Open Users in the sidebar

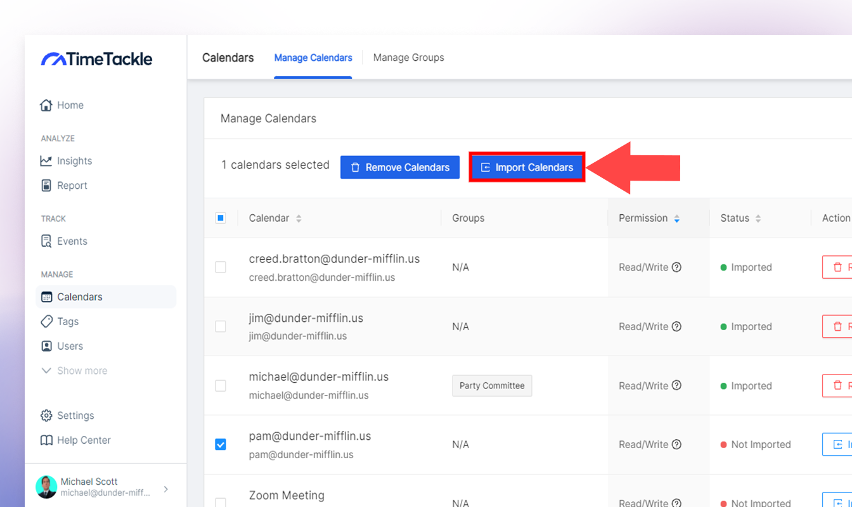(x=61, y=346)
